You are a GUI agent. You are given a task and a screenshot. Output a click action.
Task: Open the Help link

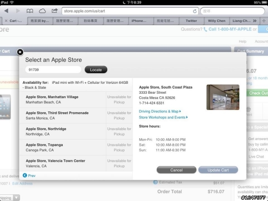tap(242, 41)
